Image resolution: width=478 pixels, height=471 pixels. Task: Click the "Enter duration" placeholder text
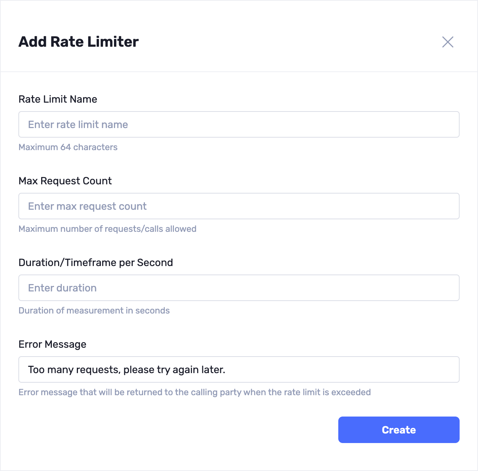click(x=62, y=288)
